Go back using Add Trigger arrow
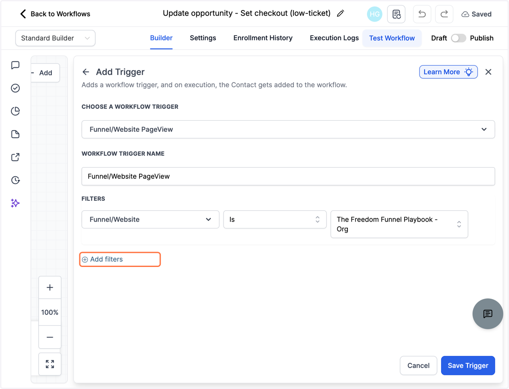The image size is (509, 389). 86,72
